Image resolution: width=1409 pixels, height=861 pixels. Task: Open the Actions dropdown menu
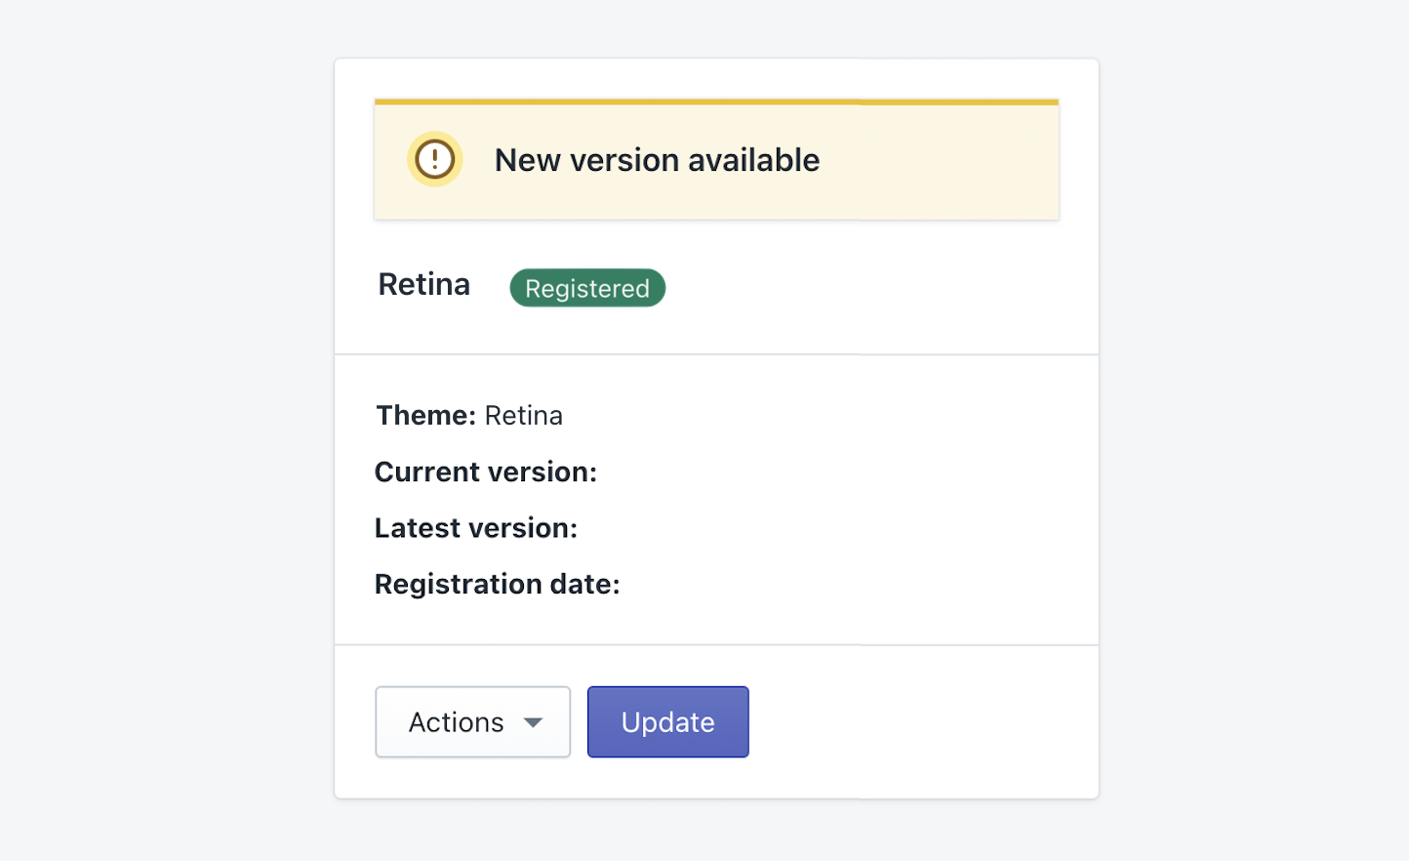pyautogui.click(x=472, y=722)
